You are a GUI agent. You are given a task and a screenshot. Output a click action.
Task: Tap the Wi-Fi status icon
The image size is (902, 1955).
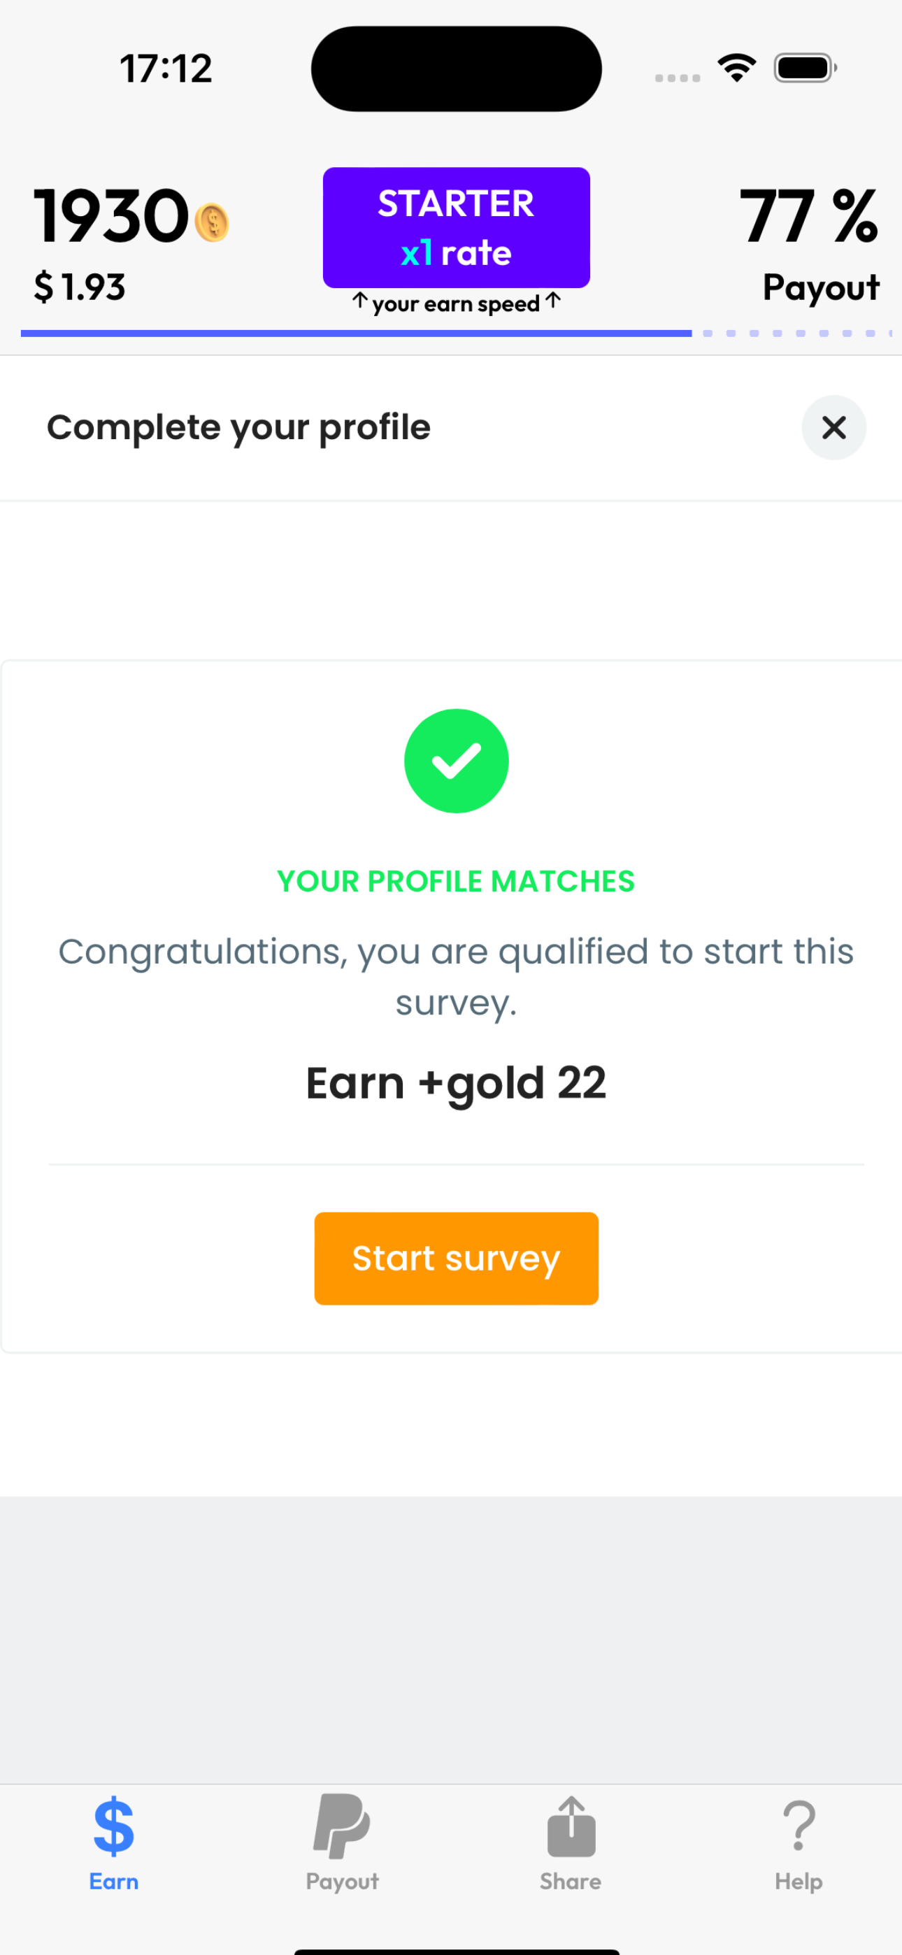pyautogui.click(x=736, y=68)
